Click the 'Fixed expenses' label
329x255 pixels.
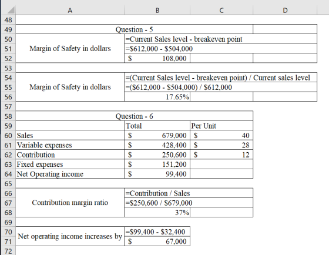click(70, 165)
